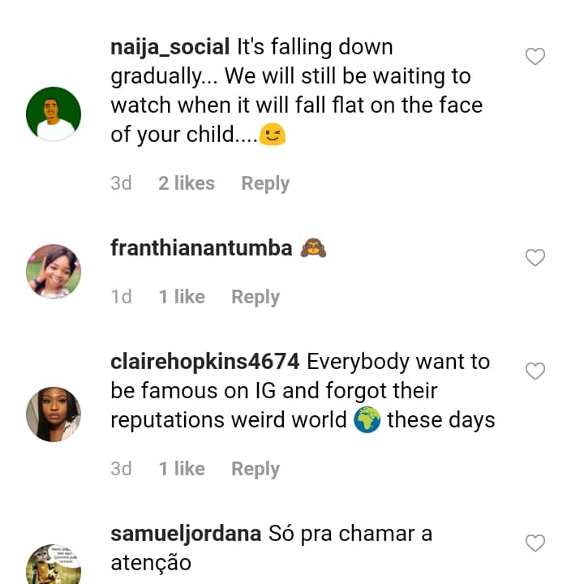Tap samueljordana's avatar thumbnail

pos(54,565)
